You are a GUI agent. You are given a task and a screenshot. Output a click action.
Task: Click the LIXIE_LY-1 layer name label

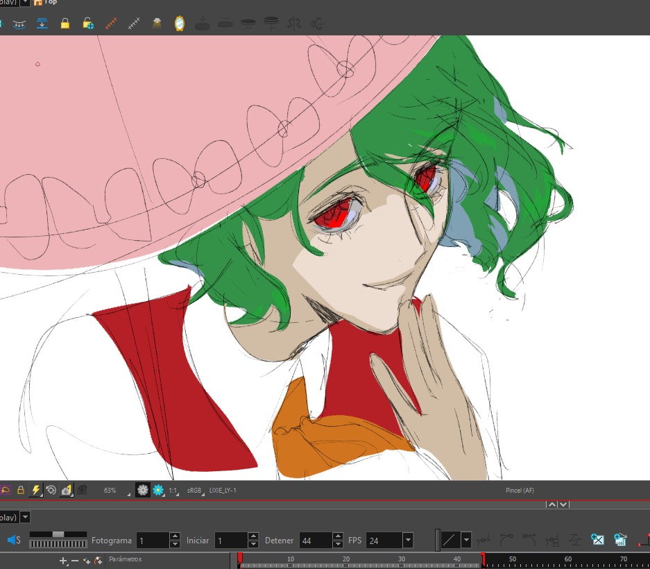click(x=223, y=491)
